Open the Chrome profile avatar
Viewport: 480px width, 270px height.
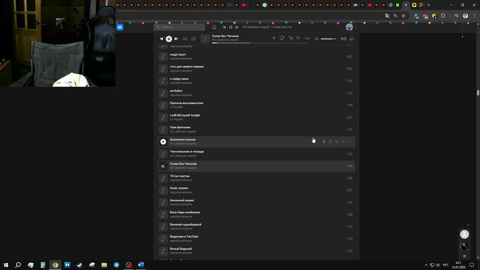465,16
